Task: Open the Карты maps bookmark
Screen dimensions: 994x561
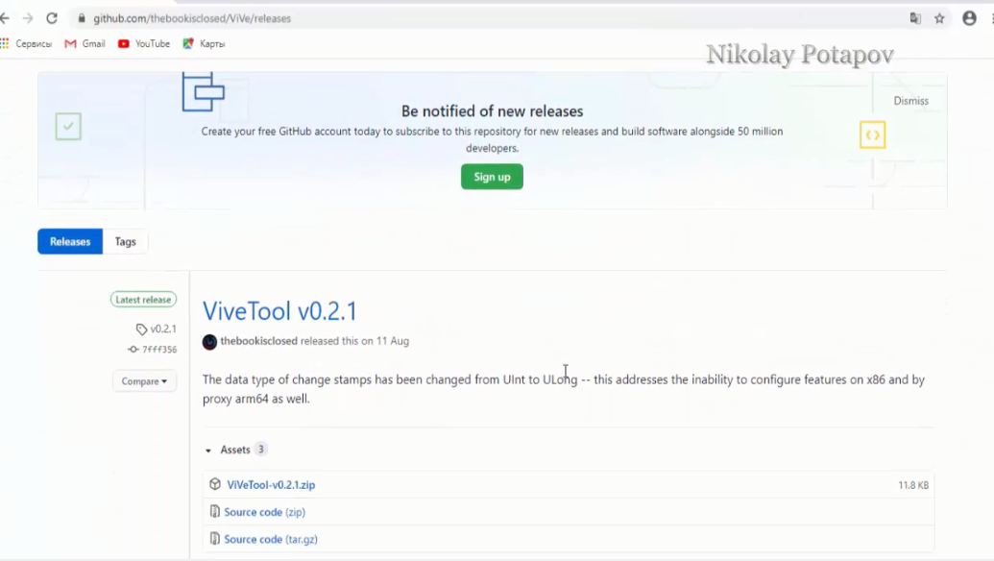Action: click(x=204, y=44)
